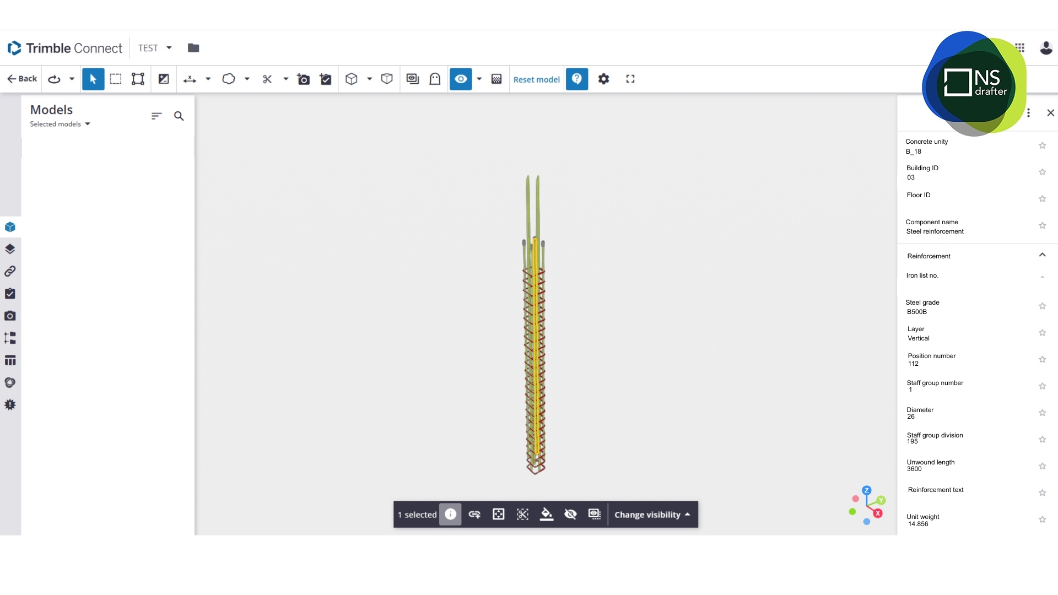The height and width of the screenshot is (595, 1058).
Task: Open the layers panel in the left sidebar
Action: pyautogui.click(x=10, y=248)
